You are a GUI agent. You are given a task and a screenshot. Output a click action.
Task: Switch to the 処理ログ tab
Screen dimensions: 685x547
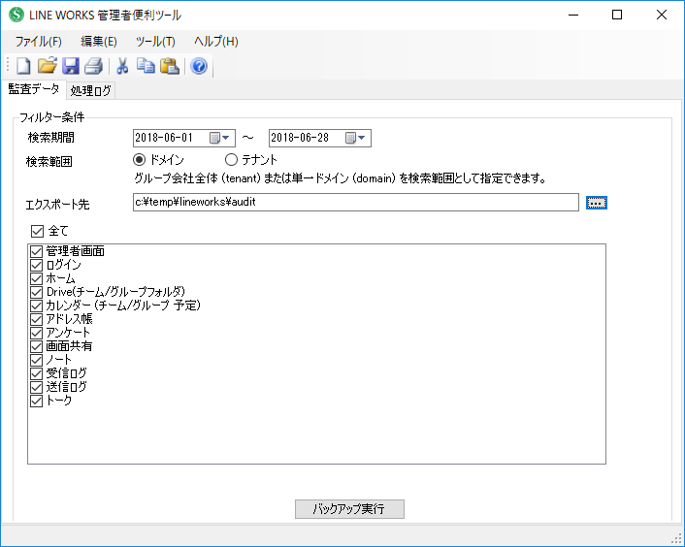91,90
